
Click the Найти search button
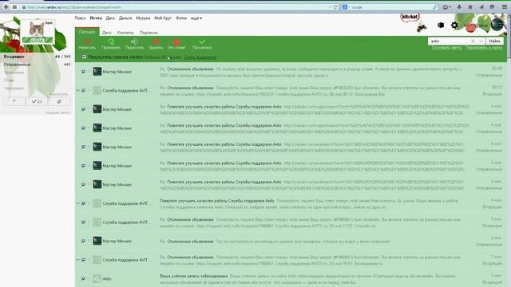pos(494,41)
